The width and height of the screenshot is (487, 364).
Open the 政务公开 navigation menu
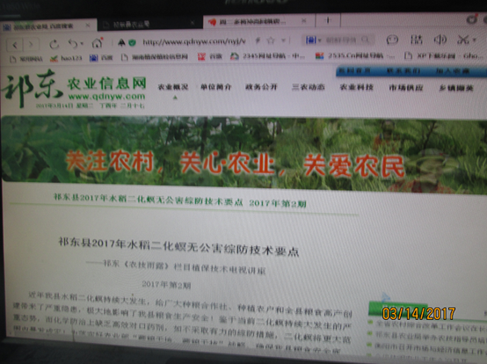coord(261,87)
